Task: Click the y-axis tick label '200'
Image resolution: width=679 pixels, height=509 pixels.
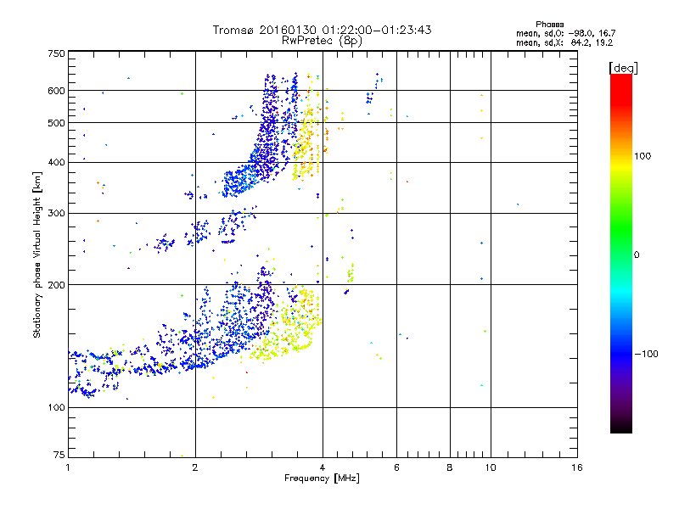Action: click(x=56, y=285)
